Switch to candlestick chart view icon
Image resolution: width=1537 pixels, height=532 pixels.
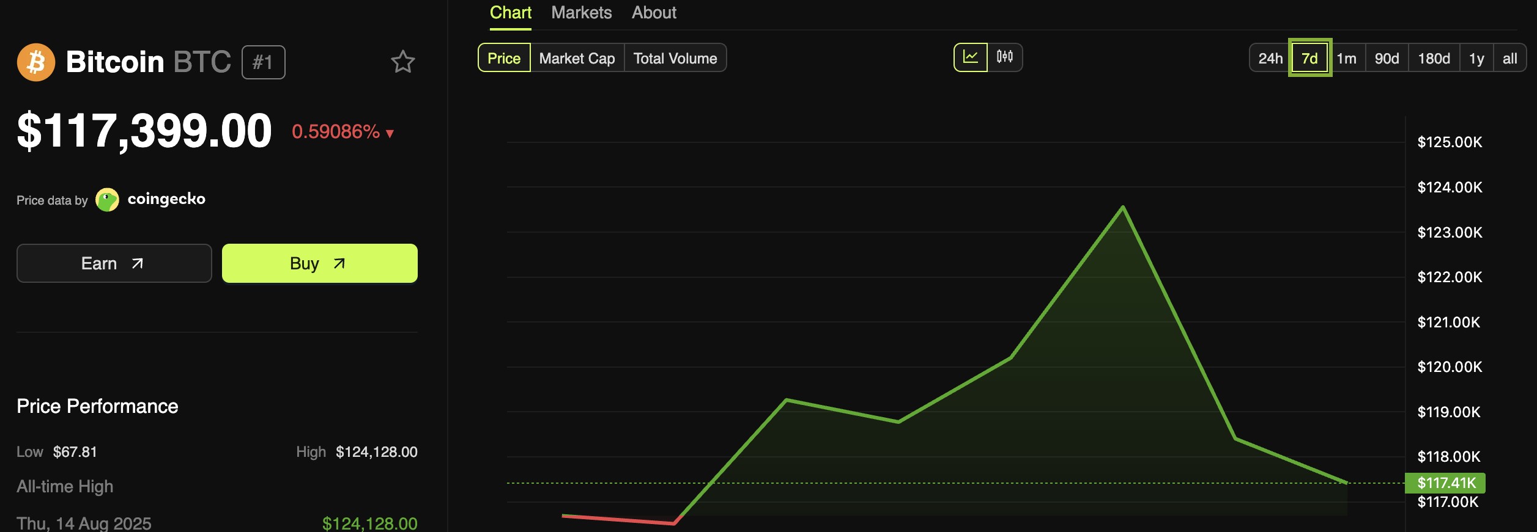pyautogui.click(x=1005, y=57)
